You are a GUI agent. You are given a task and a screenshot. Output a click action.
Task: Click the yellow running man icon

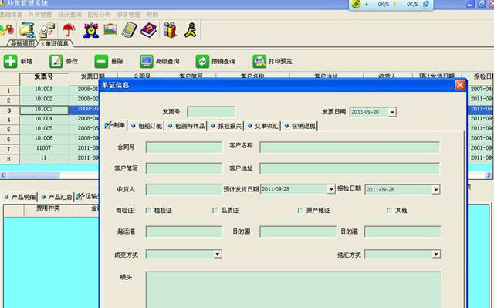pos(191,30)
